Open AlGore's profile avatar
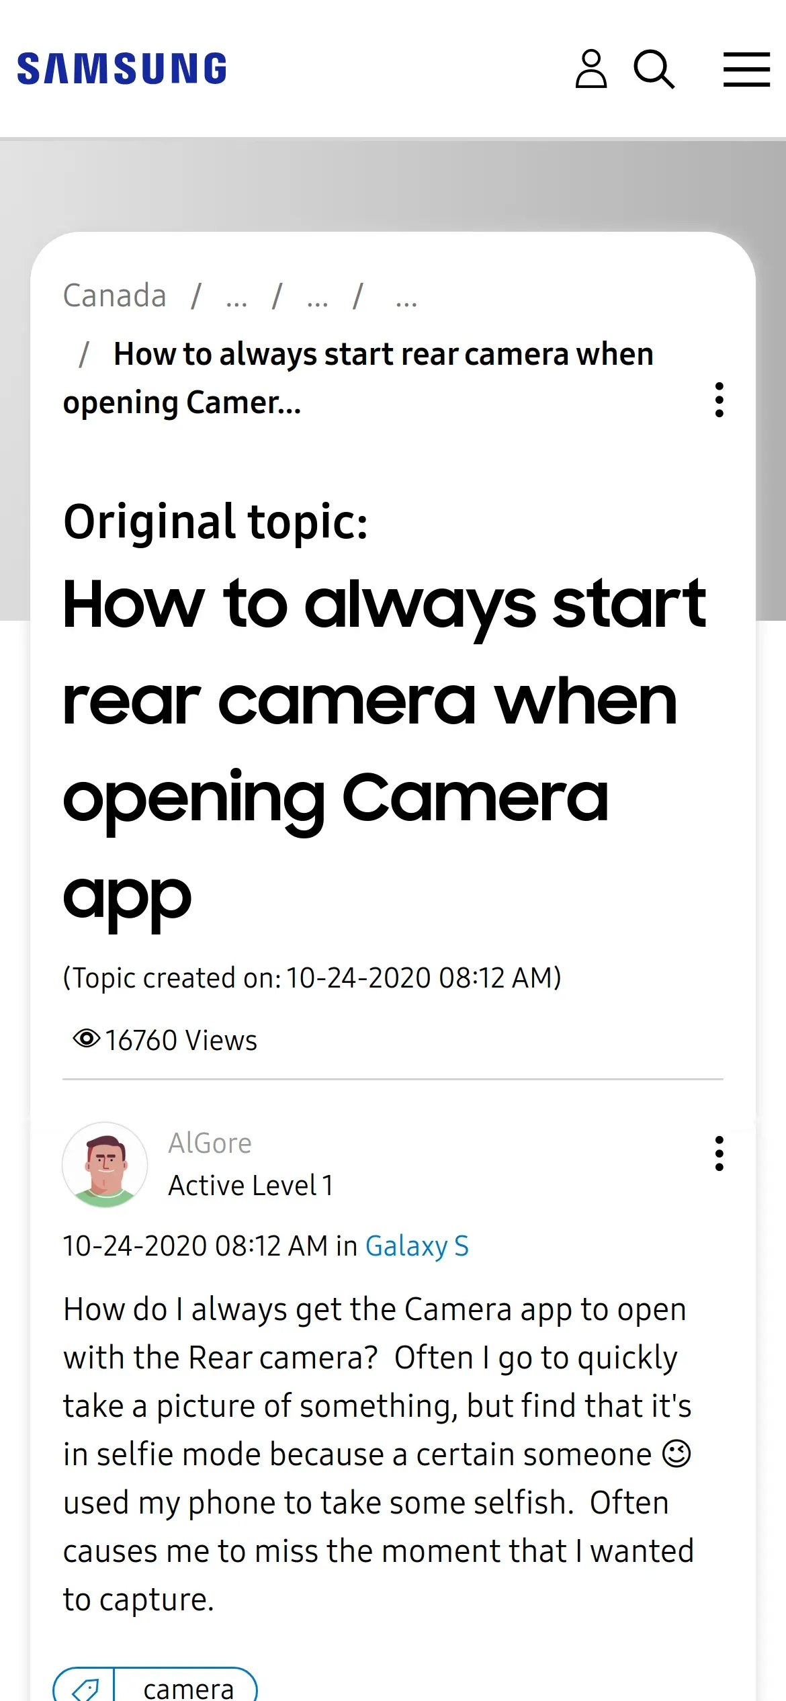This screenshot has width=786, height=1701. (x=105, y=1165)
